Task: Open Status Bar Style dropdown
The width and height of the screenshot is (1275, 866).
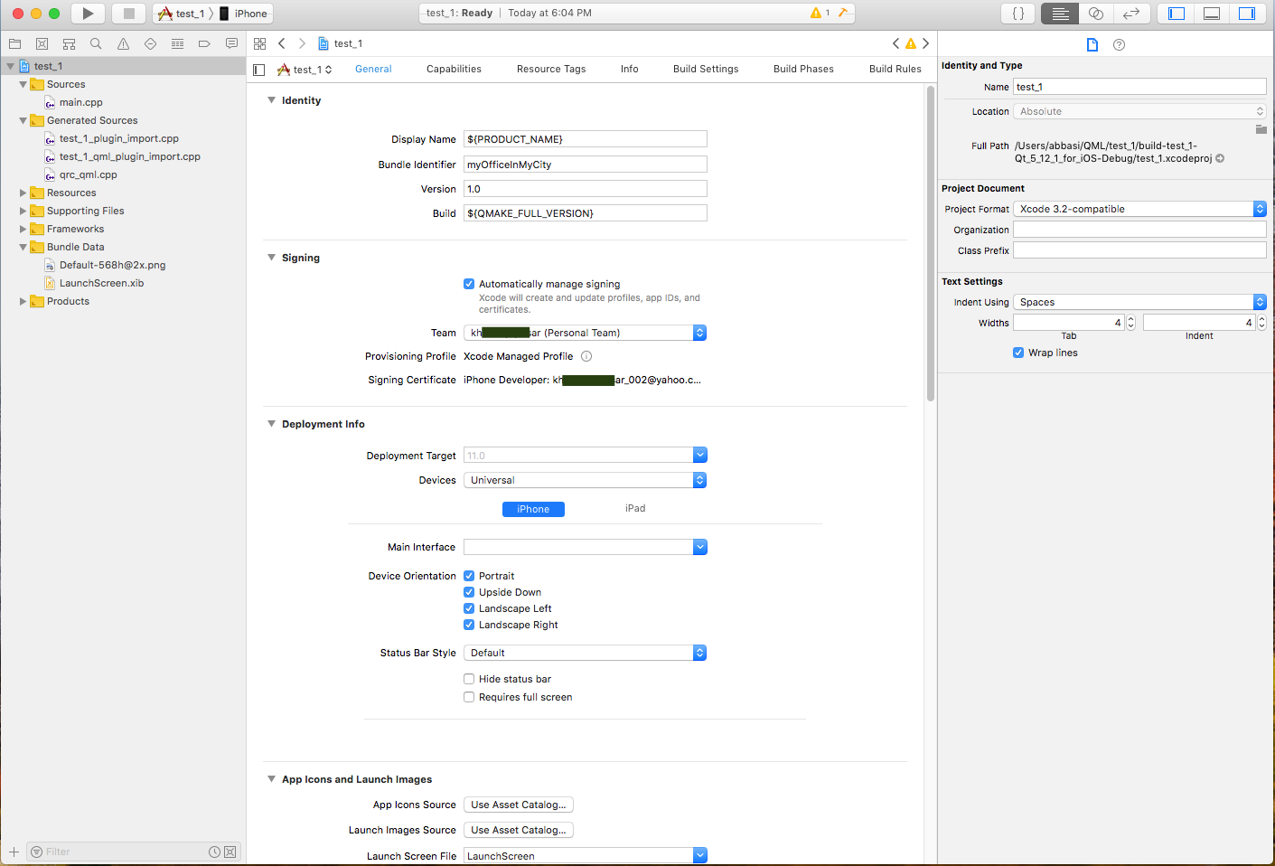Action: (585, 653)
